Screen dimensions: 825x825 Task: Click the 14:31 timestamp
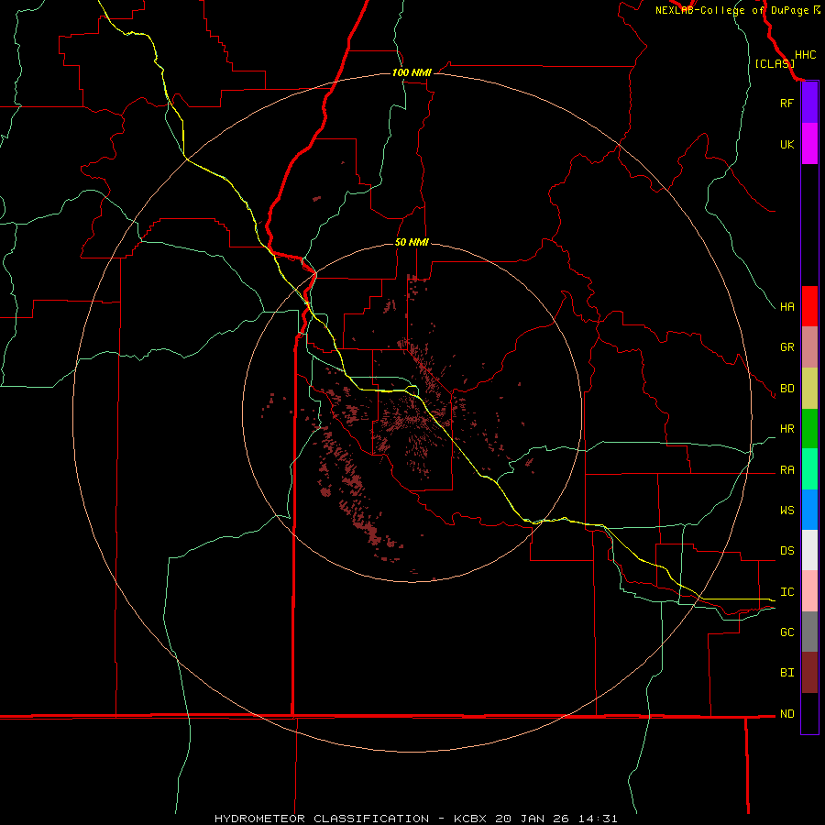pos(597,819)
